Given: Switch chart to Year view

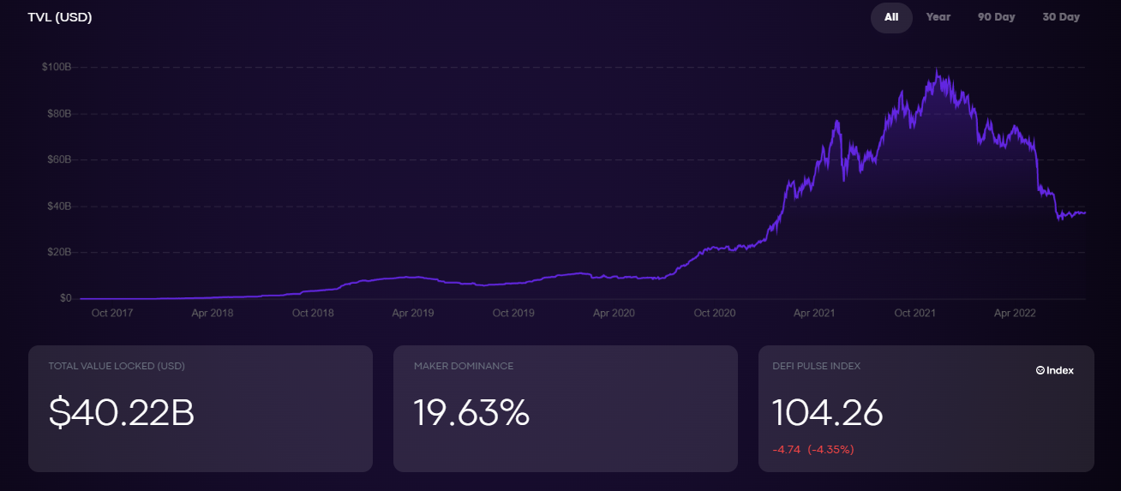Looking at the screenshot, I should [x=938, y=17].
